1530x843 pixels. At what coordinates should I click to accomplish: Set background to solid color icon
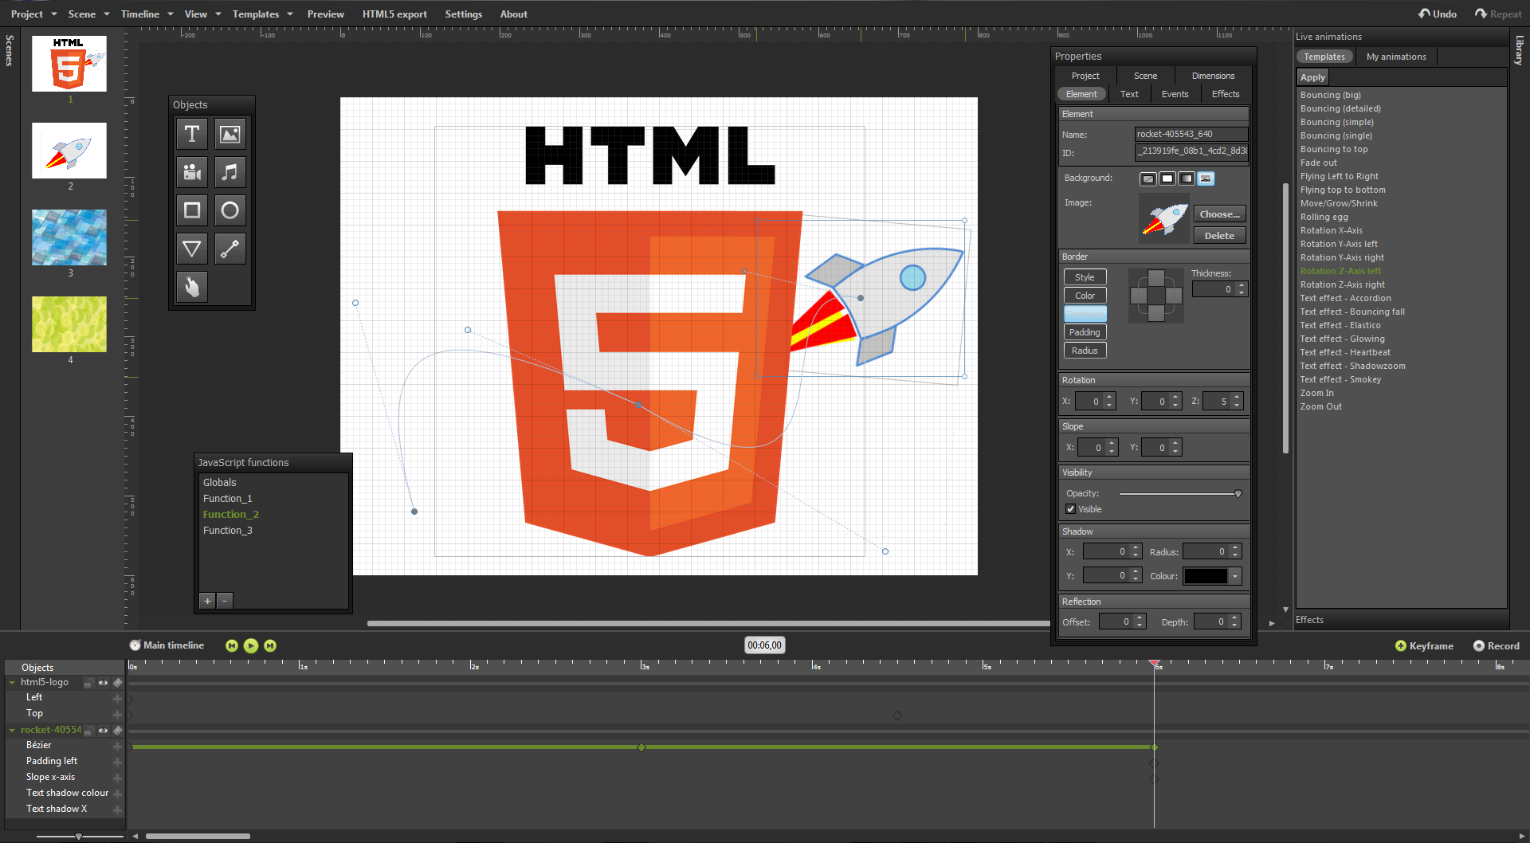coord(1167,178)
